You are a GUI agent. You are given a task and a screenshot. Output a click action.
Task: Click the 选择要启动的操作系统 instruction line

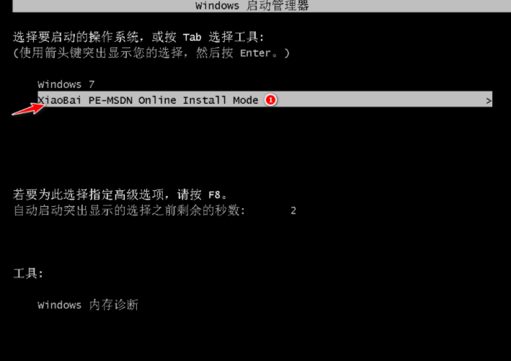click(138, 37)
